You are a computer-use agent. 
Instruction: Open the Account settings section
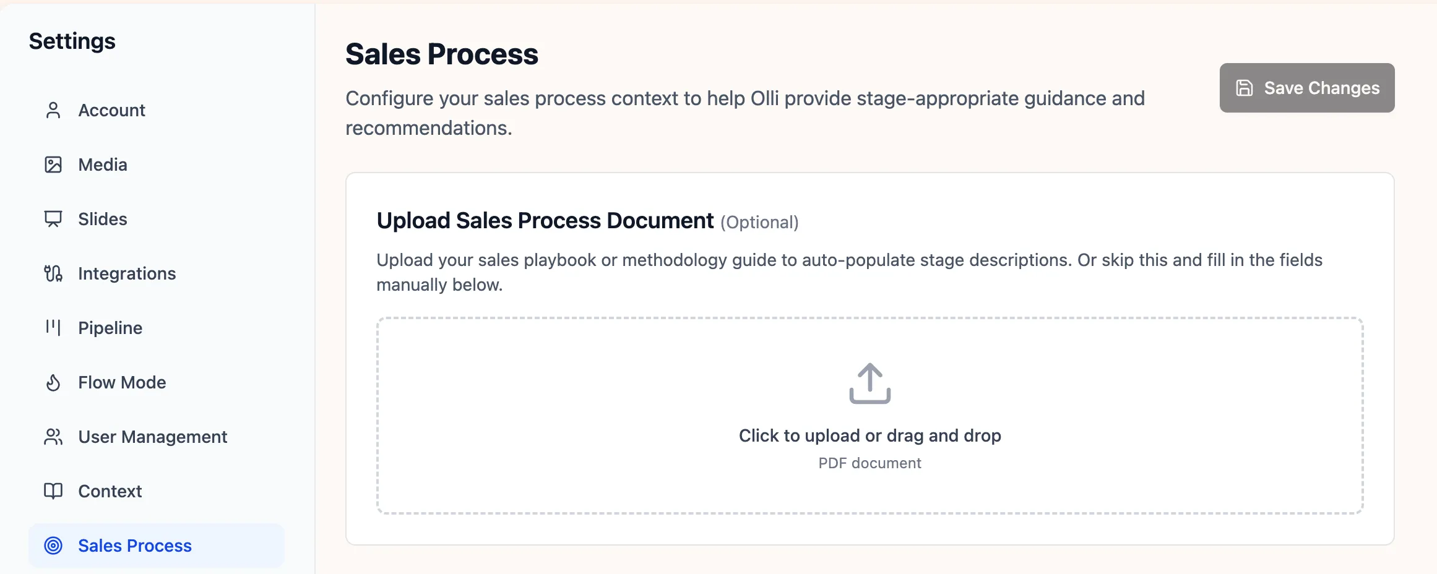[111, 110]
